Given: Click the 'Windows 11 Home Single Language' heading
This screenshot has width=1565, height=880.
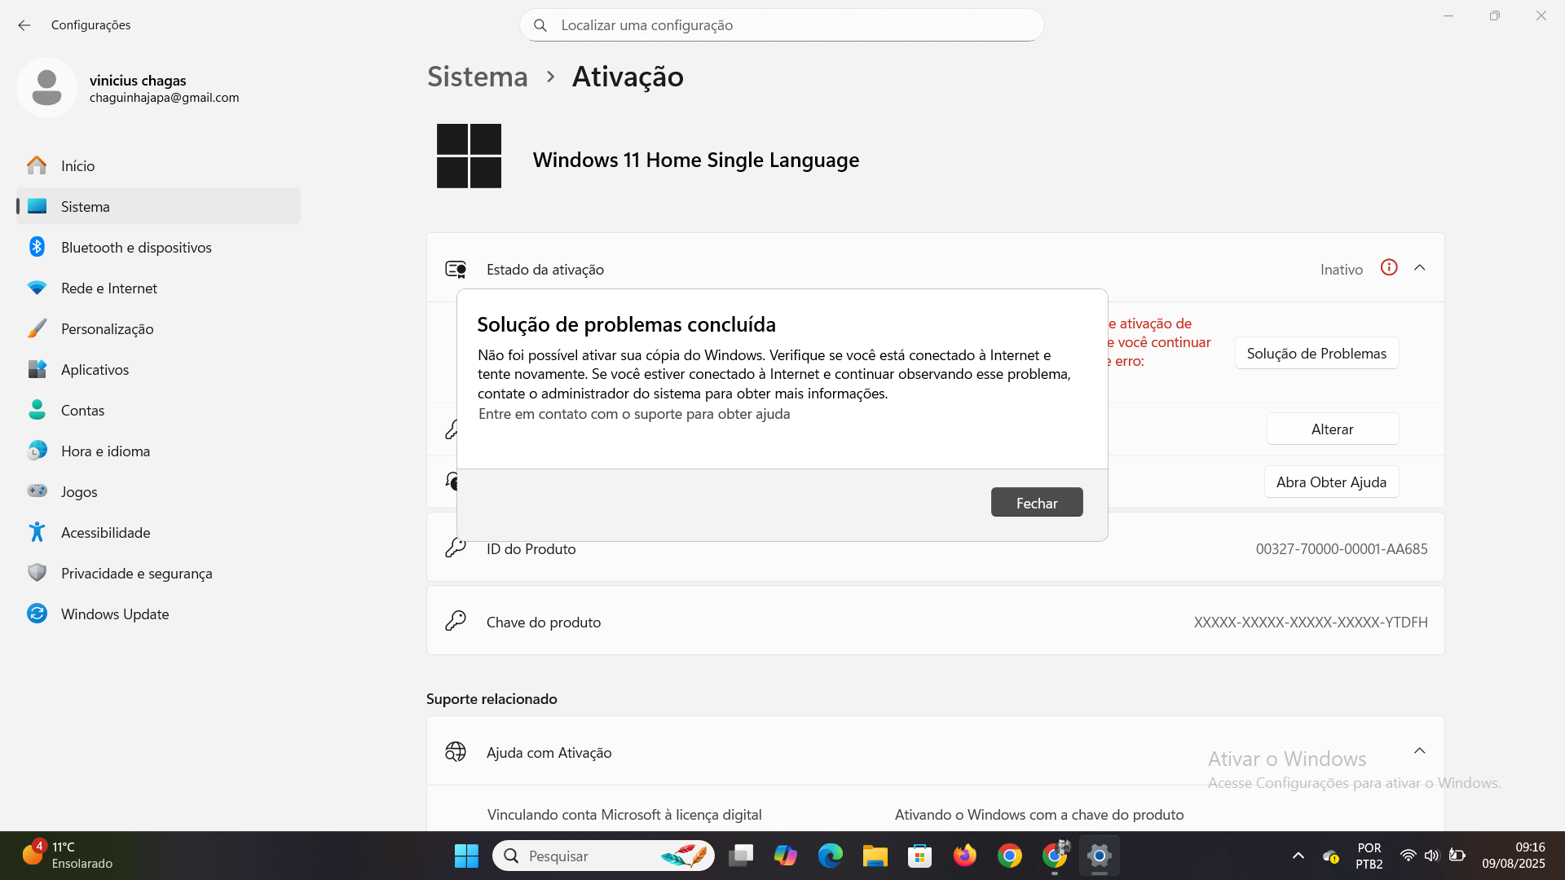Looking at the screenshot, I should pos(696,160).
